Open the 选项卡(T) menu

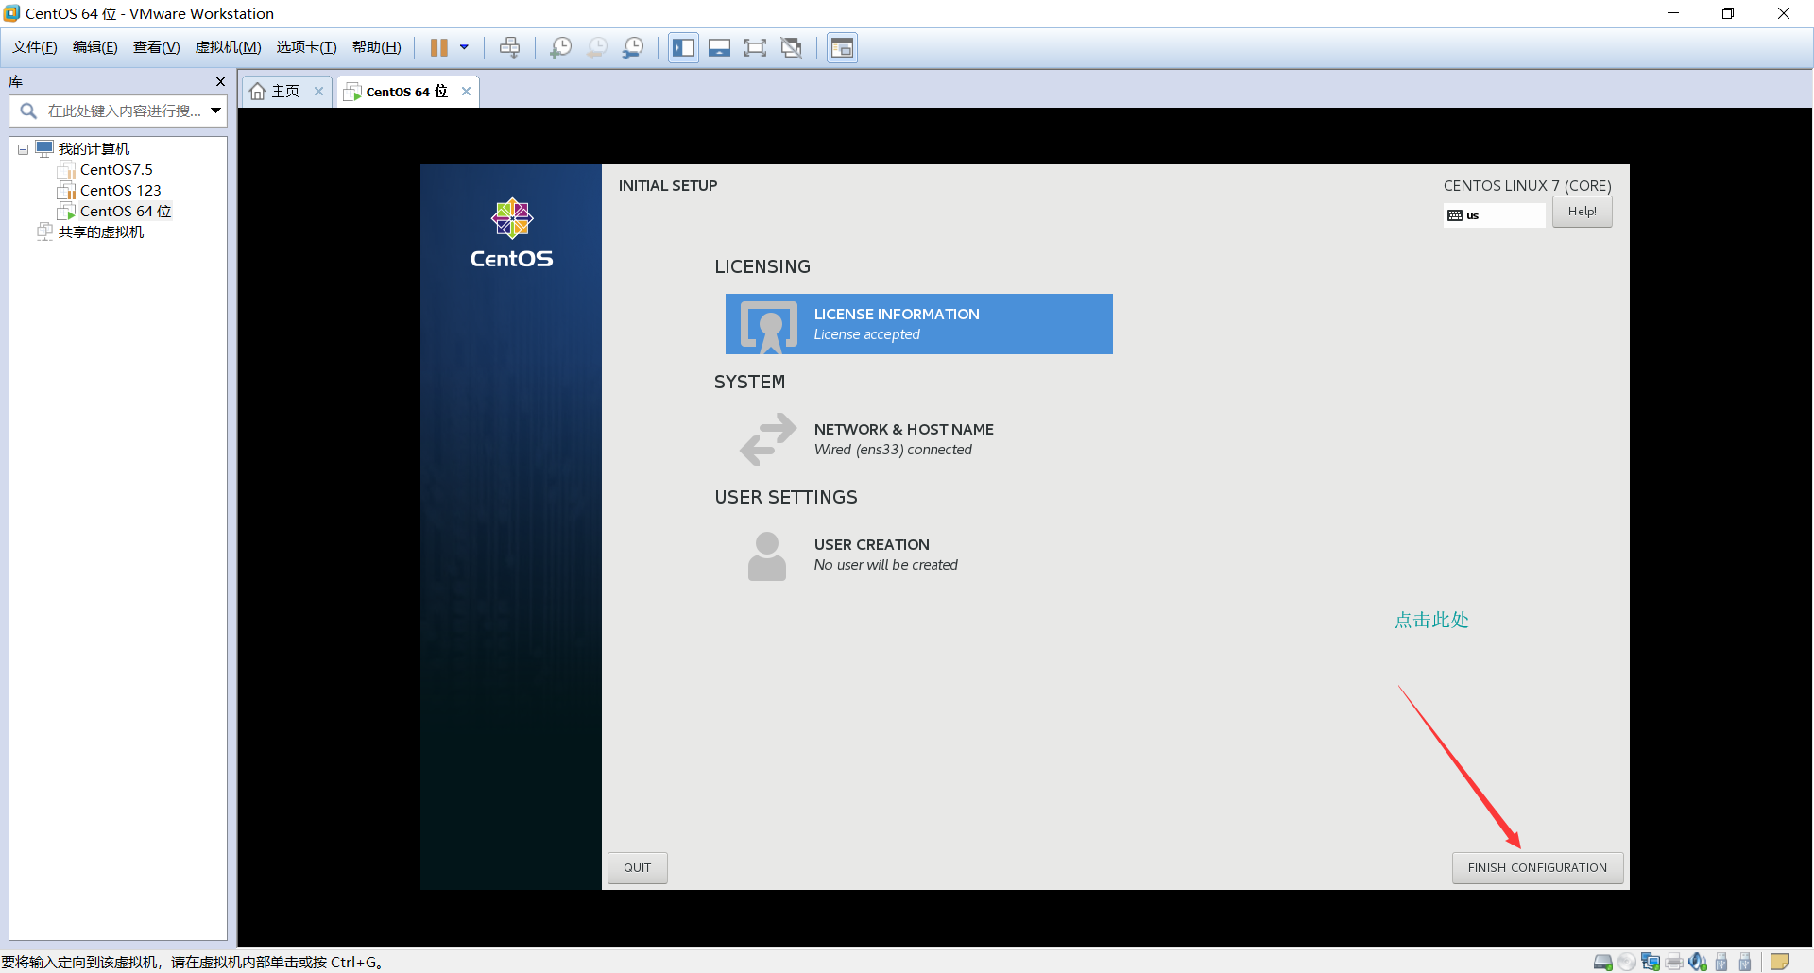306,47
